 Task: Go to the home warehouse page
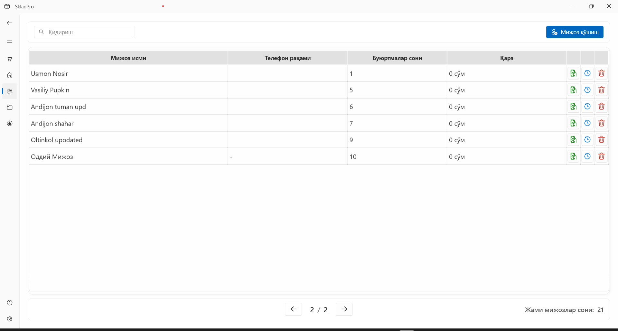point(10,75)
